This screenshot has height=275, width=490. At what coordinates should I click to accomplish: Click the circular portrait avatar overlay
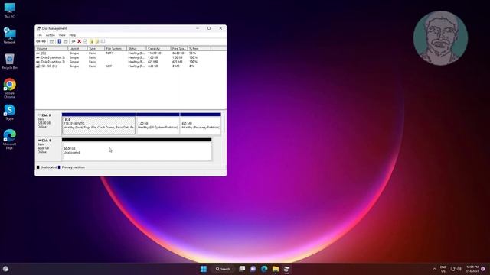point(441,38)
